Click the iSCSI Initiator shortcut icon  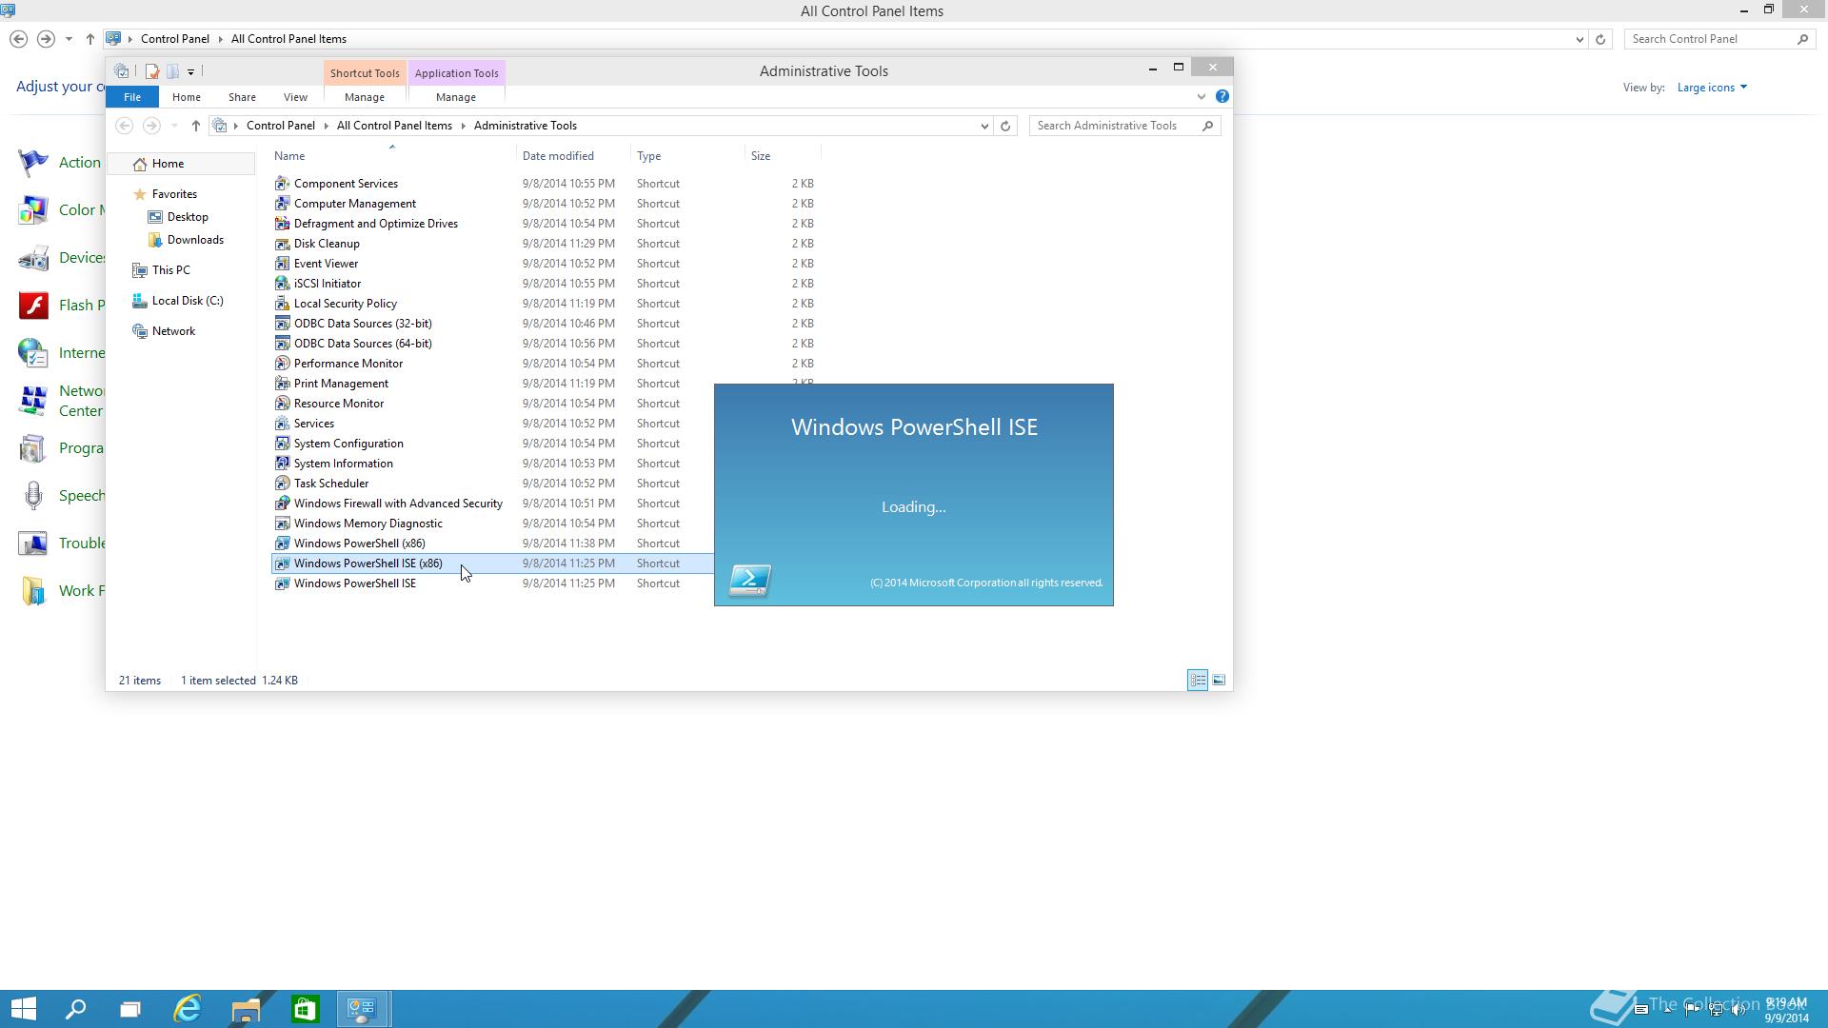pyautogui.click(x=282, y=284)
